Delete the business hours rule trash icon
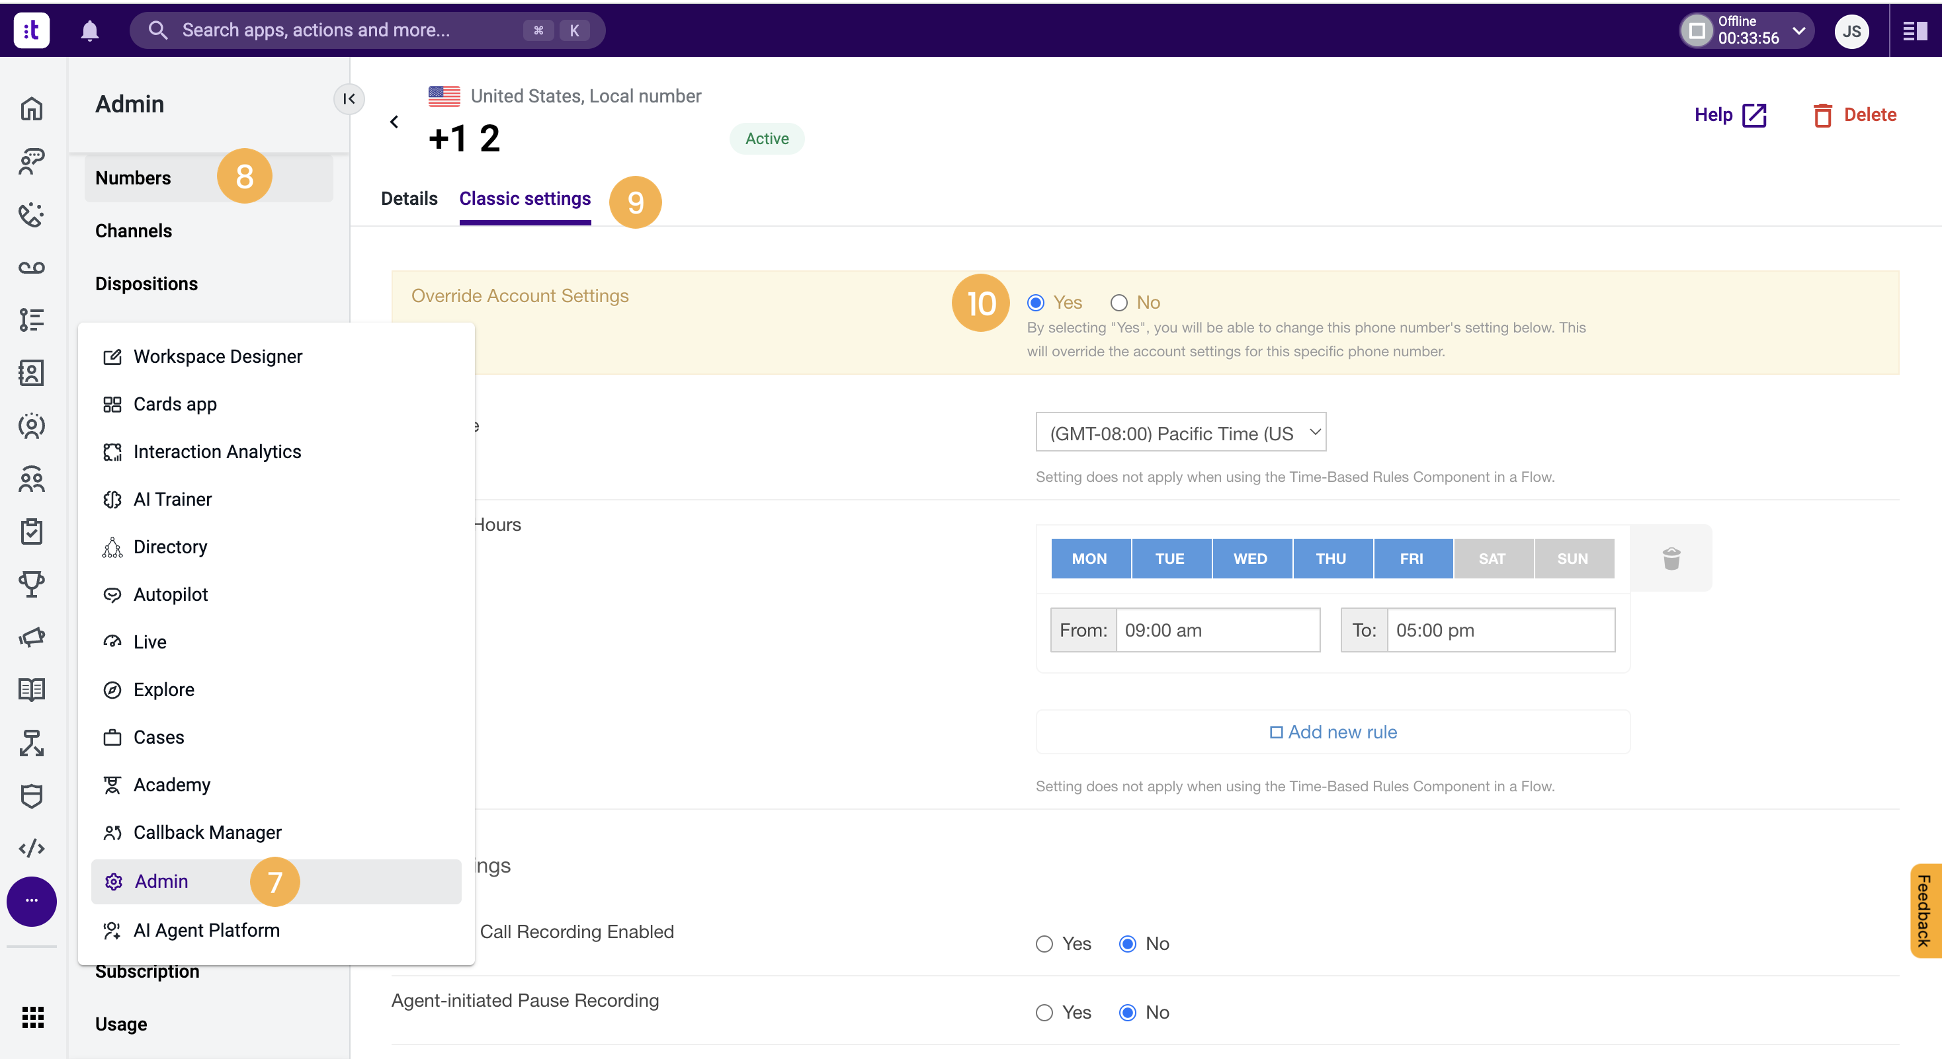The image size is (1942, 1059). 1671,558
